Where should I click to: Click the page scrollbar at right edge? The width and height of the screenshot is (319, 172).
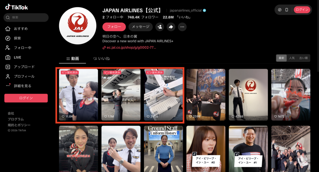pos(318,37)
